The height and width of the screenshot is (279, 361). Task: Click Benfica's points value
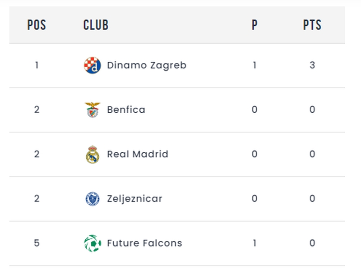click(x=312, y=110)
